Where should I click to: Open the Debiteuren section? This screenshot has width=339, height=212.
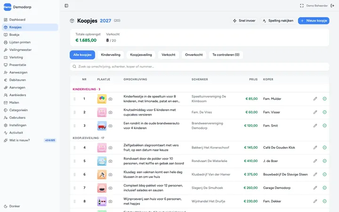[30, 80]
